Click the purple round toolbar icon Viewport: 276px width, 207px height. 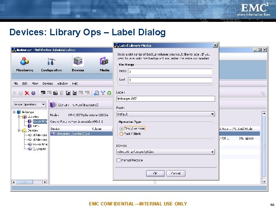pyautogui.click(x=33, y=93)
